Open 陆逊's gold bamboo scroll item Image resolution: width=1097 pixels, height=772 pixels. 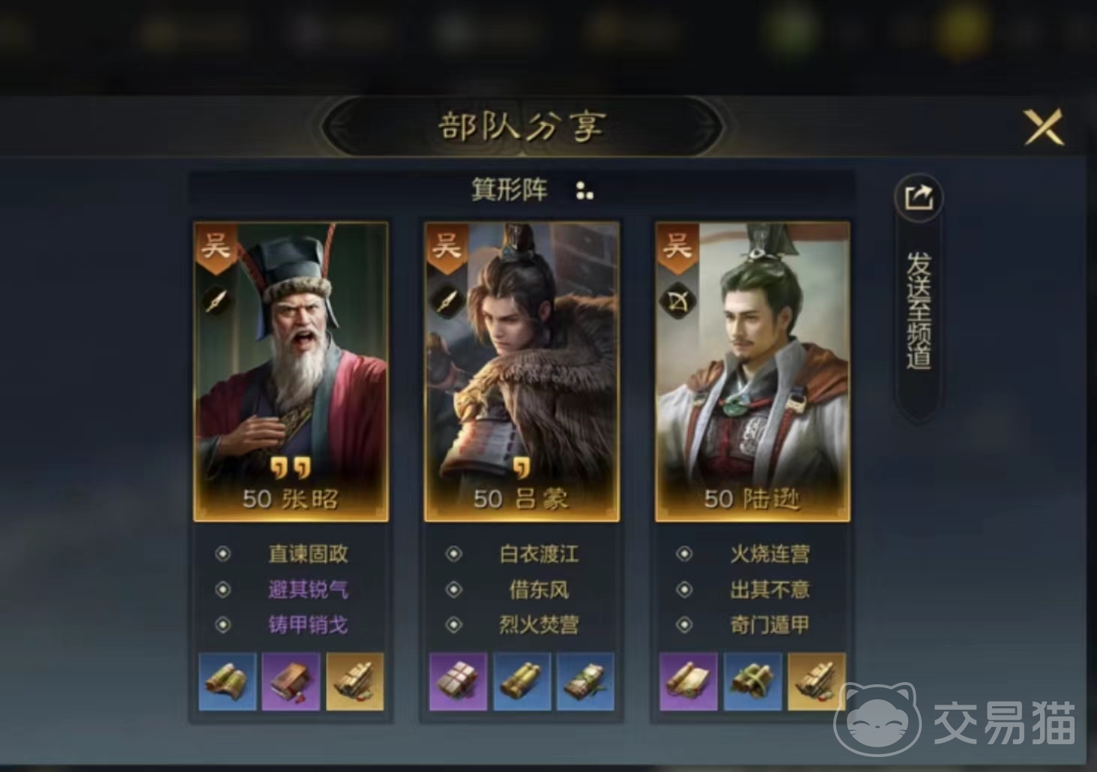click(816, 681)
